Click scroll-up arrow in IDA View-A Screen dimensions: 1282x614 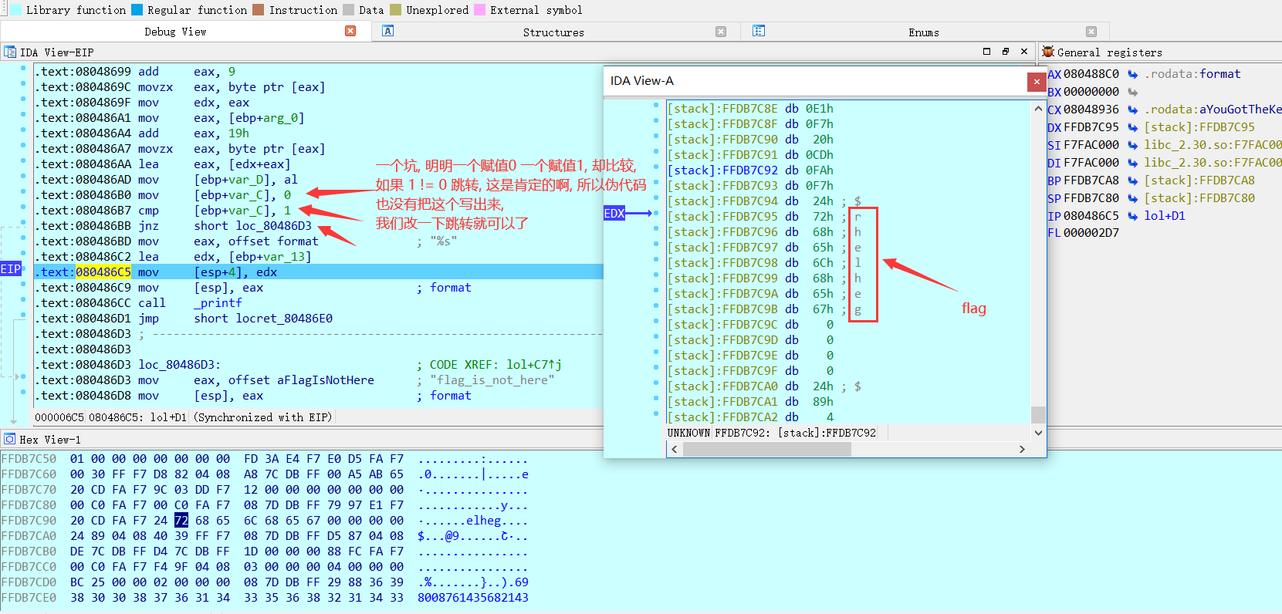(x=1038, y=109)
